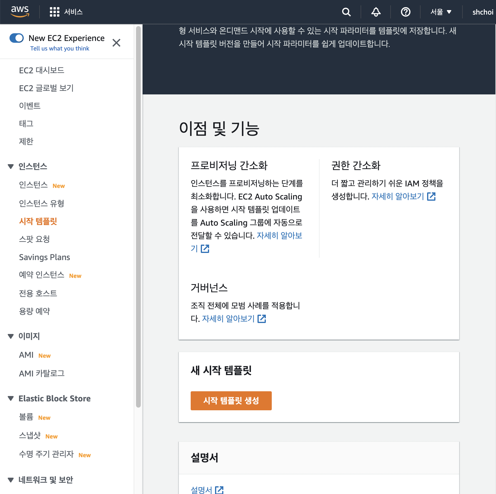
Task: Open the help question mark icon
Action: tap(406, 12)
